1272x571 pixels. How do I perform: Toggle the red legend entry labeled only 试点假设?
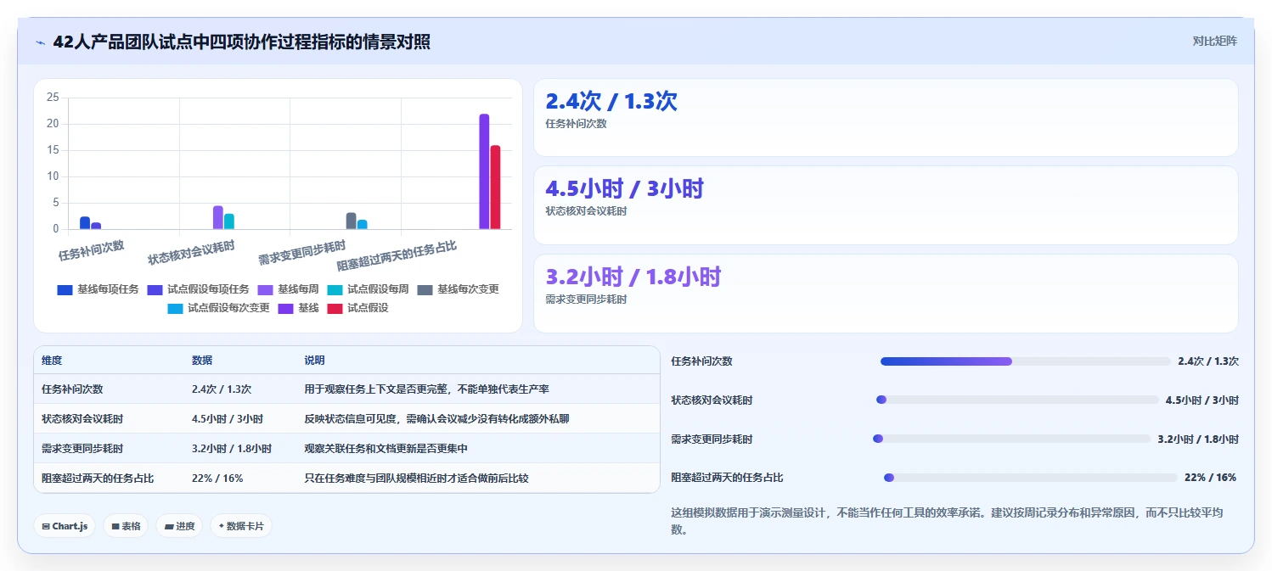(x=357, y=308)
